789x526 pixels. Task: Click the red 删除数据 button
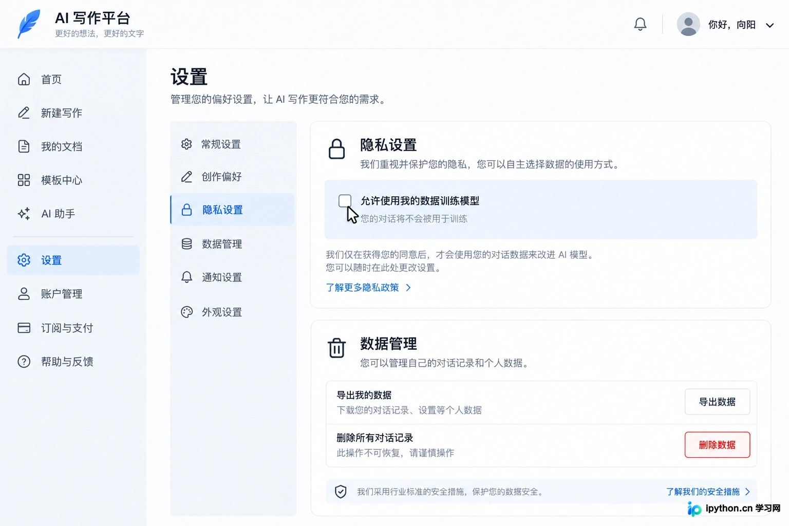[717, 445]
